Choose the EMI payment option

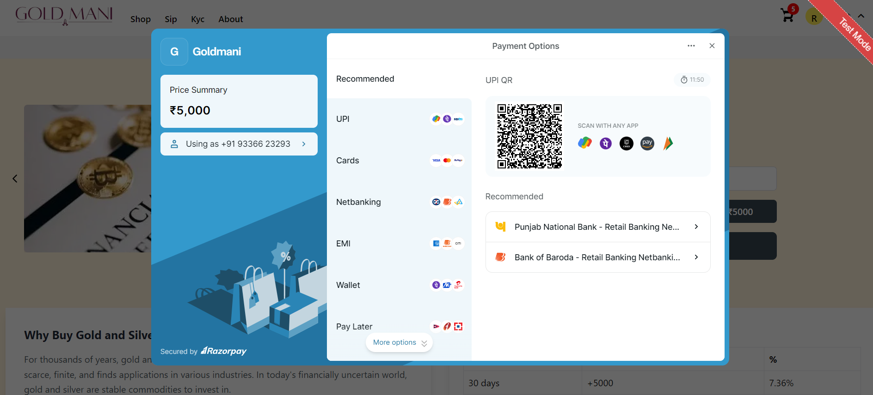coord(400,244)
